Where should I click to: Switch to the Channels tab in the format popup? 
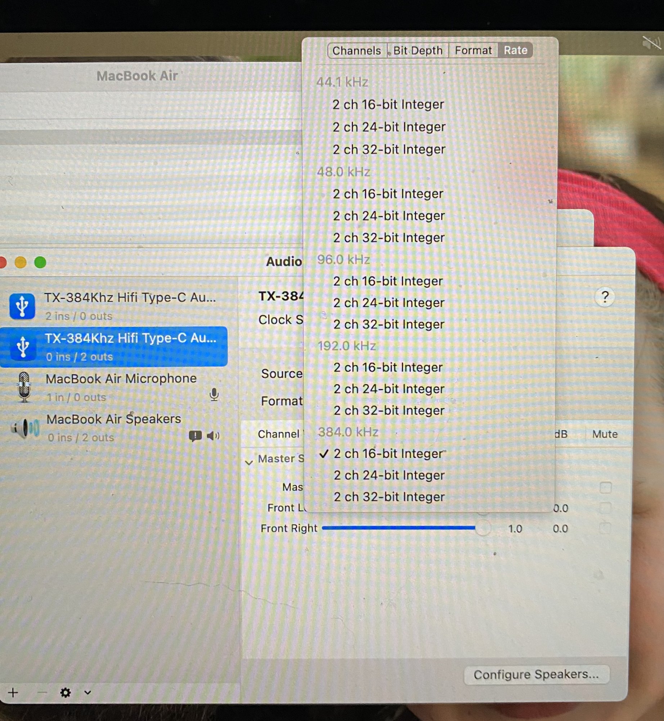(357, 50)
